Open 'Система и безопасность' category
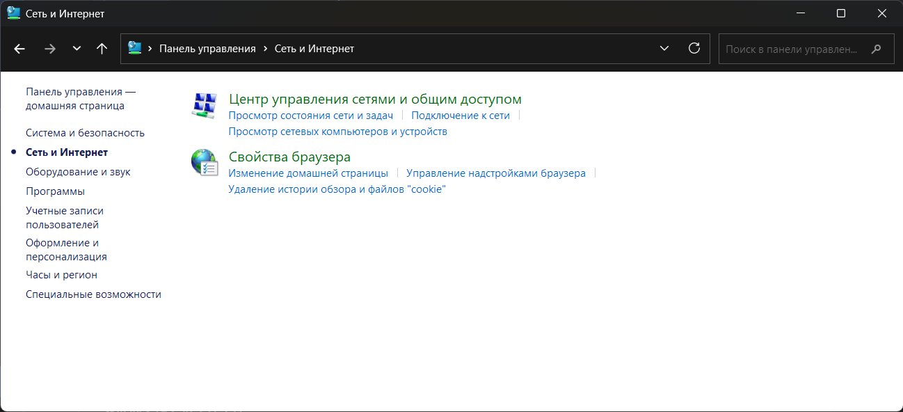903x412 pixels. (x=85, y=133)
